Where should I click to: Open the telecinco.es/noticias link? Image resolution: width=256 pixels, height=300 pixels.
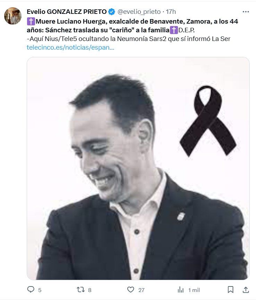click(70, 47)
